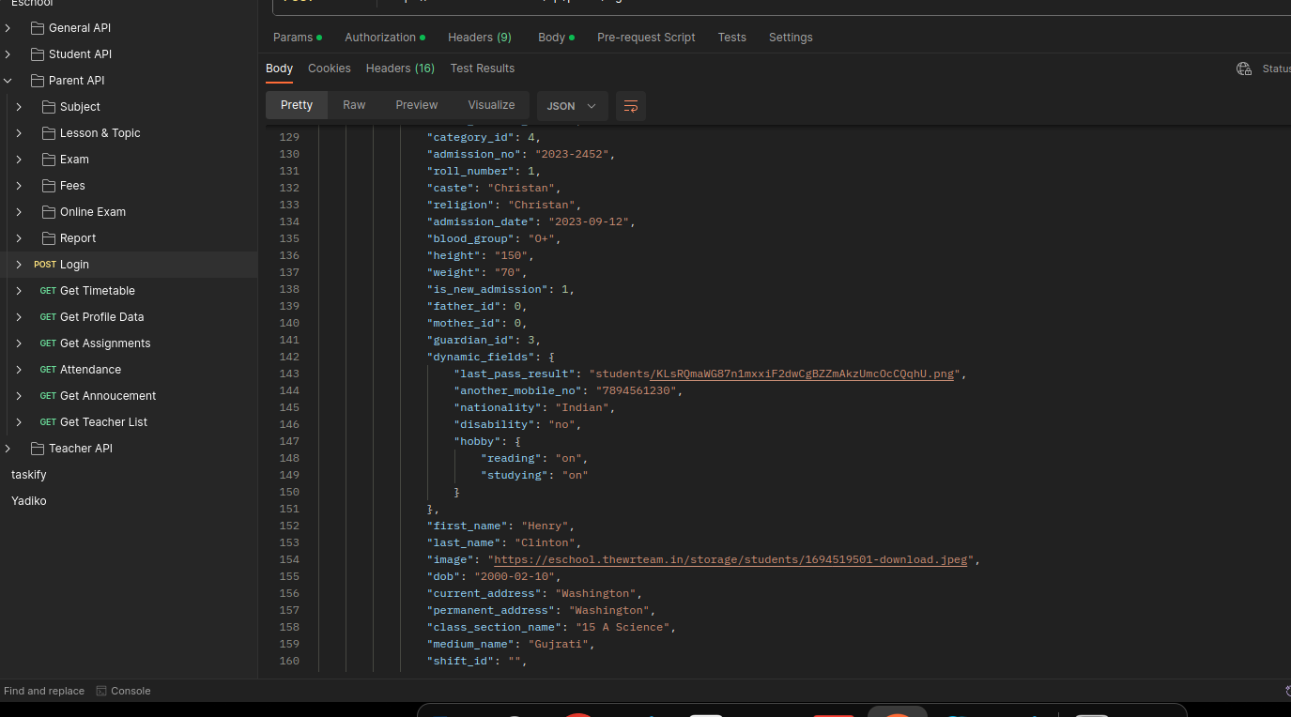This screenshot has height=717, width=1291.
Task: Click the Teacher API folder icon
Action: (x=38, y=449)
